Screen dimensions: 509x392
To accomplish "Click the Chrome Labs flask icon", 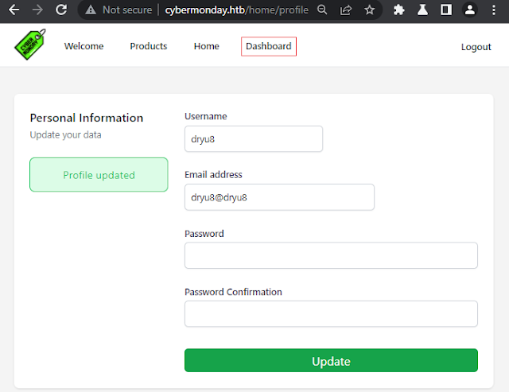I will click(x=422, y=10).
